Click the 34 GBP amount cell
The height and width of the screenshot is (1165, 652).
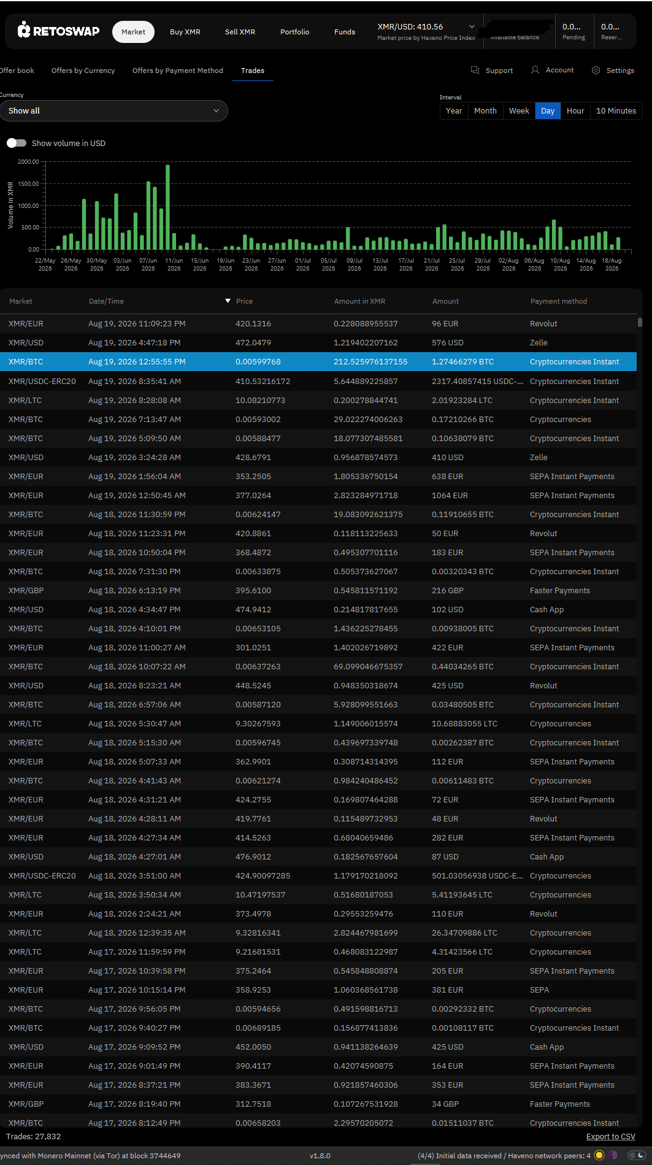445,1104
